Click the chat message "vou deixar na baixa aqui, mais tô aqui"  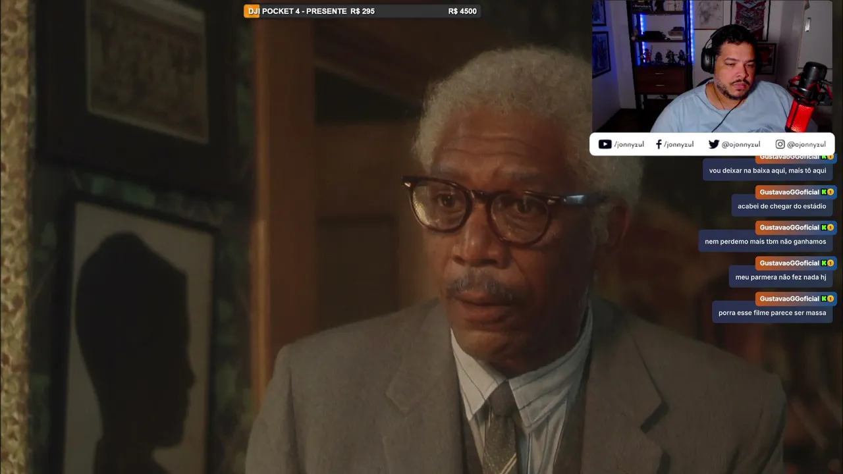768,171
